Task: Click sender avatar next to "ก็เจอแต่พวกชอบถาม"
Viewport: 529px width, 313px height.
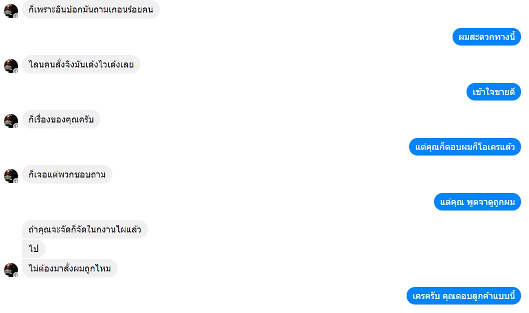Action: 11,176
